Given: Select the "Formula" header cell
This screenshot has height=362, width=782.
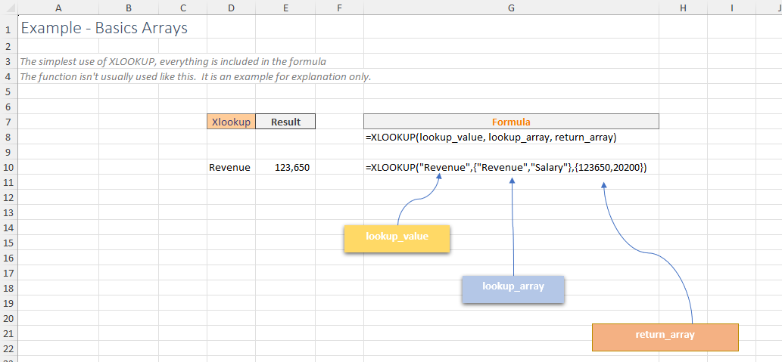Looking at the screenshot, I should click(511, 122).
